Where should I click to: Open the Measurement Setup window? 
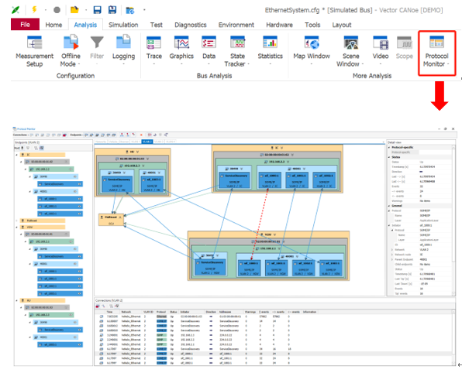[x=34, y=43]
